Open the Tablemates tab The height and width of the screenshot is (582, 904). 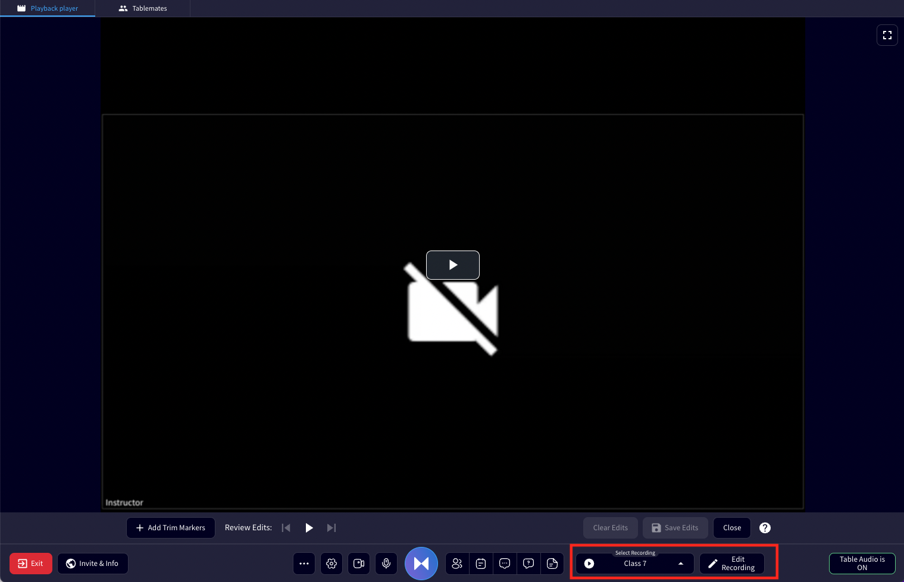[x=143, y=8]
